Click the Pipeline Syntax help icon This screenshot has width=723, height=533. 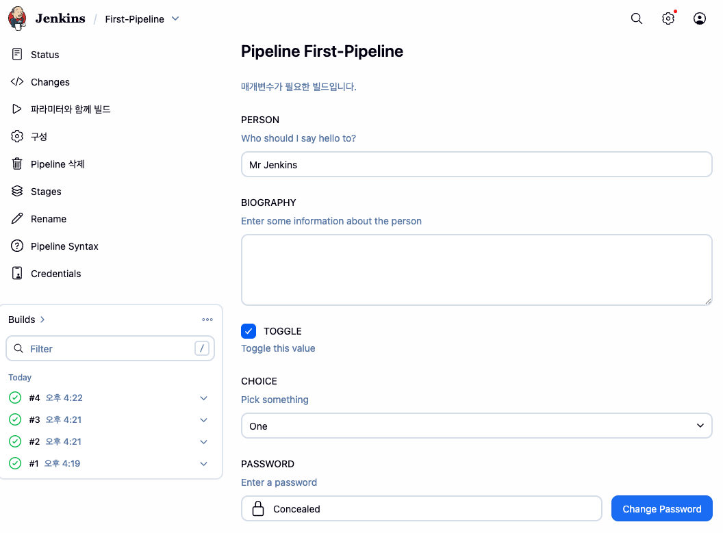point(17,246)
